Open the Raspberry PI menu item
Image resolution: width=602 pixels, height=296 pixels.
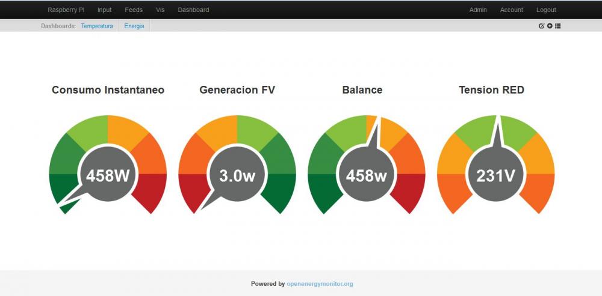66,10
